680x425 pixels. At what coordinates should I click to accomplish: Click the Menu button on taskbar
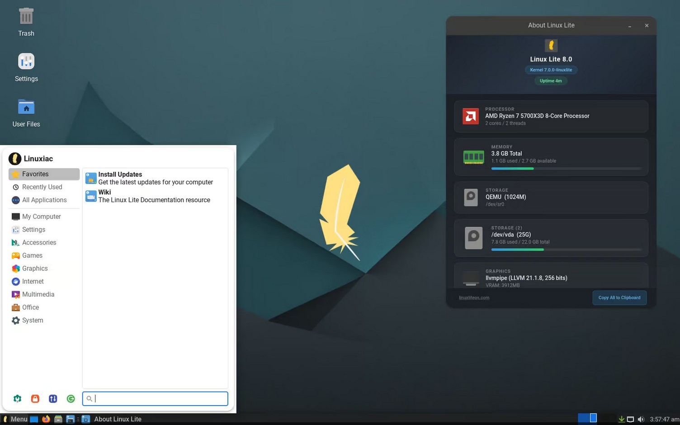tap(15, 419)
